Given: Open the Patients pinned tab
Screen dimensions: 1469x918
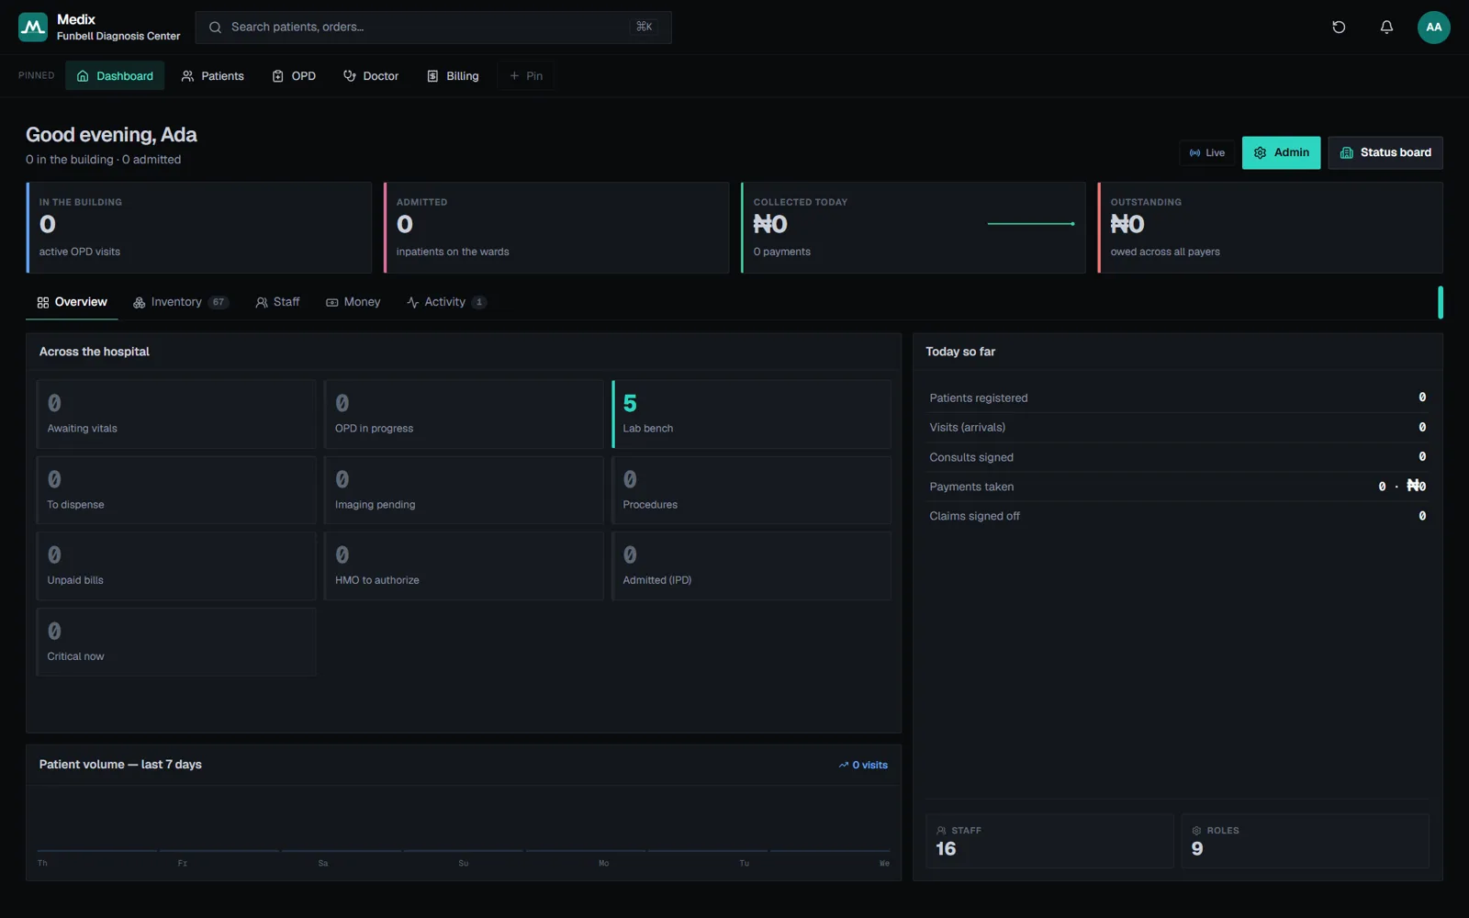Looking at the screenshot, I should click(x=212, y=75).
